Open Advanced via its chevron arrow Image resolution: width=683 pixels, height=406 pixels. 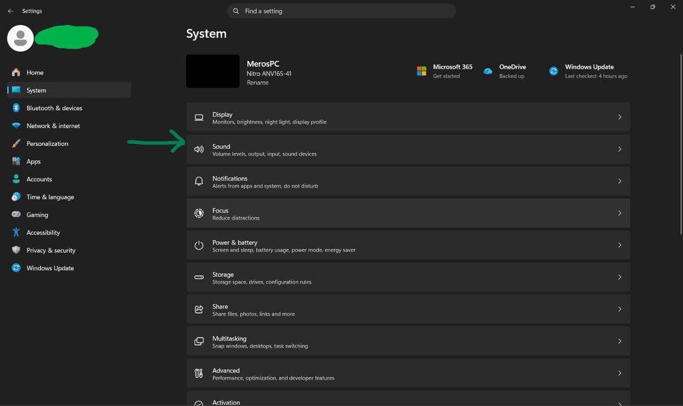620,373
